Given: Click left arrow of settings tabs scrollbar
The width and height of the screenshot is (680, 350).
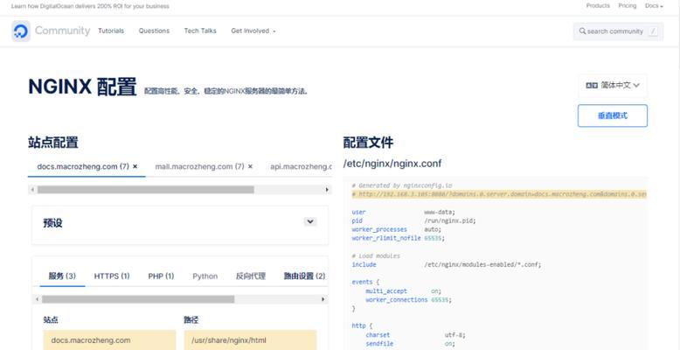Looking at the screenshot, I should tap(37, 299).
